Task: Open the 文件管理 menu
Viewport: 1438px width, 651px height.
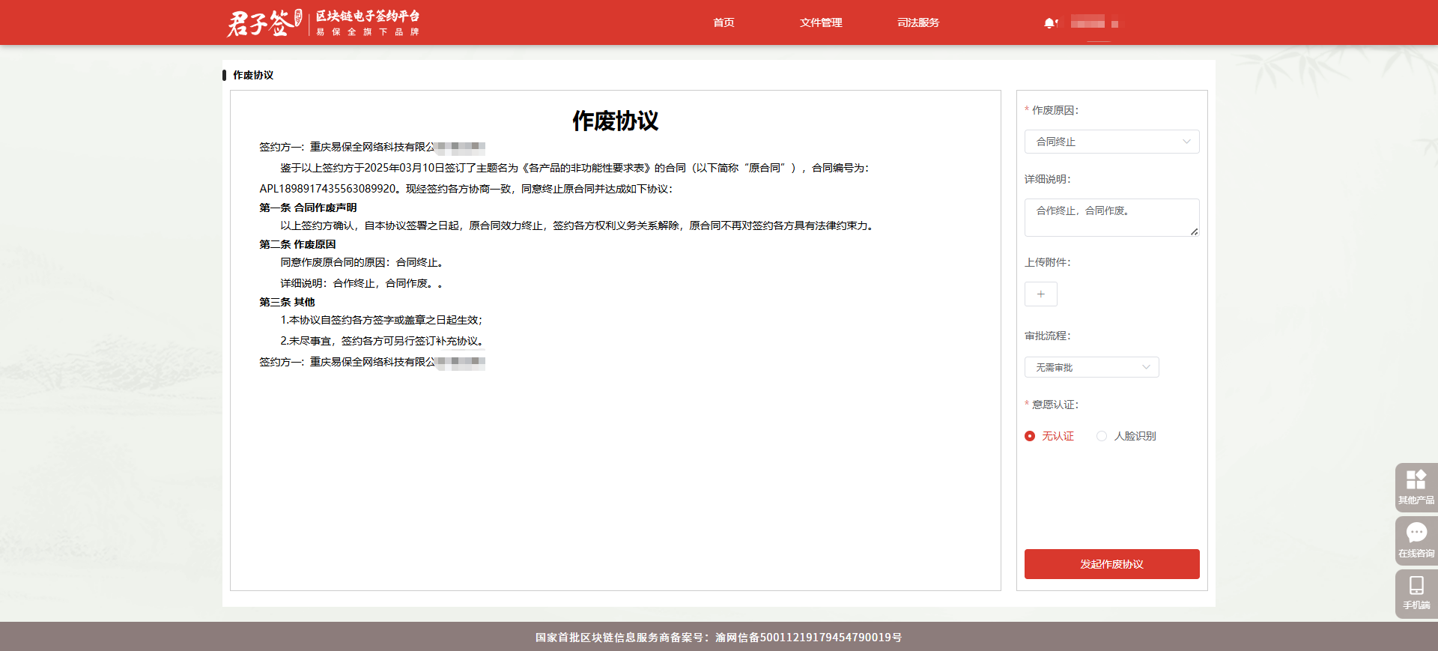Action: [821, 22]
